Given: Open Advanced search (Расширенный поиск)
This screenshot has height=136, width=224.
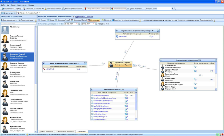Looking at the screenshot, I should tap(53, 9).
